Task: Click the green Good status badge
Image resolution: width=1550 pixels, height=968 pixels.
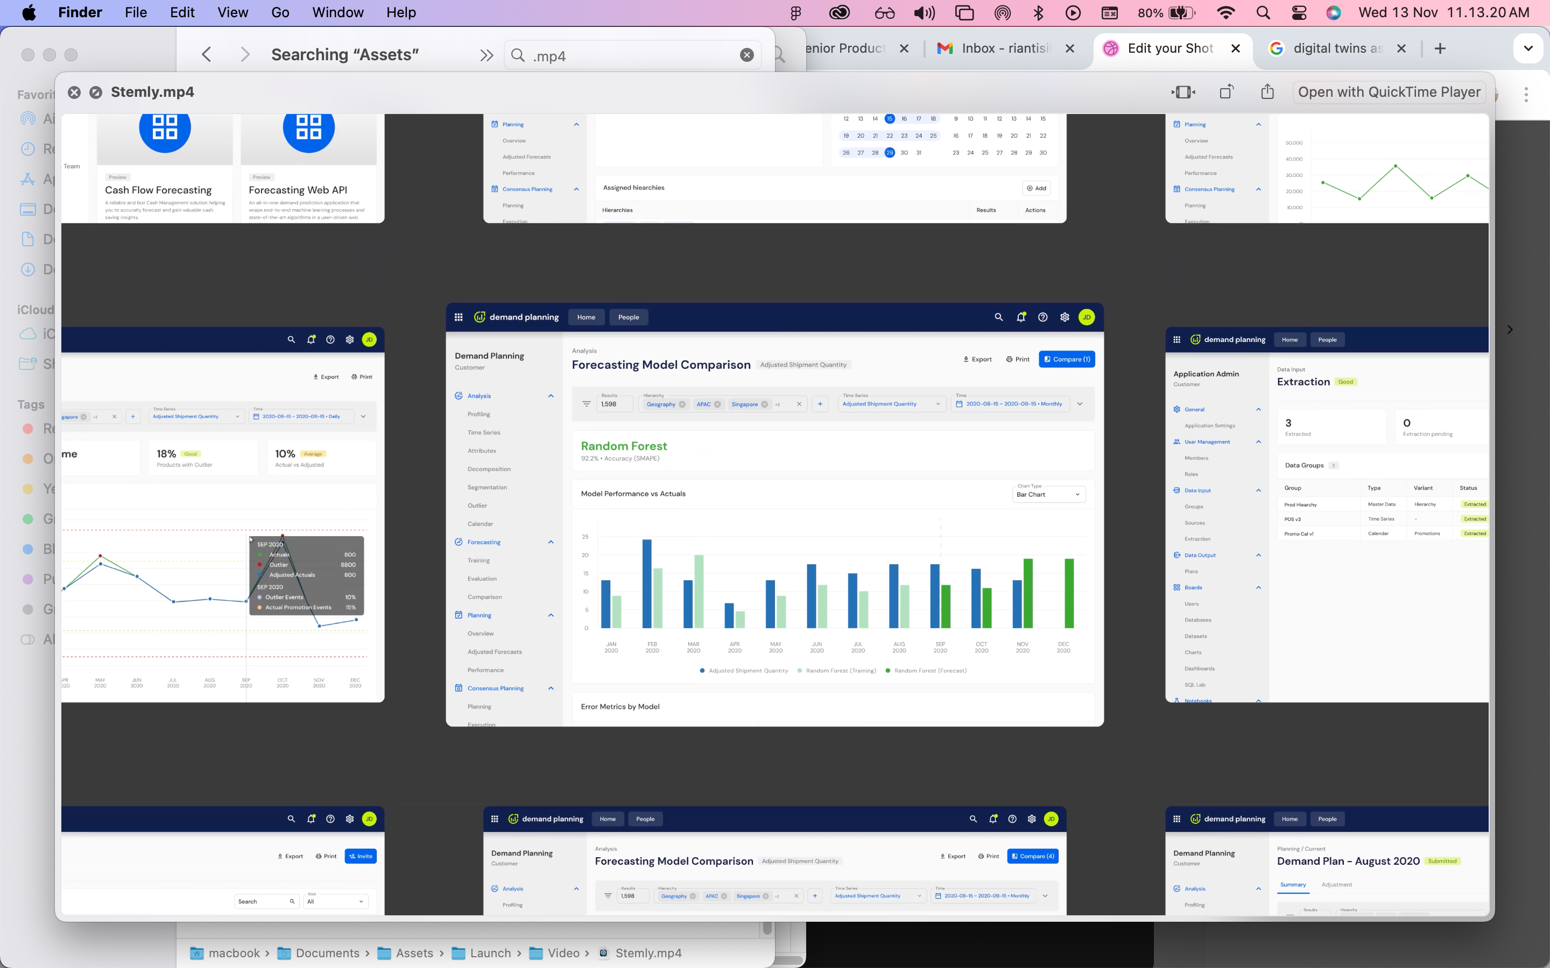Action: 1347,382
